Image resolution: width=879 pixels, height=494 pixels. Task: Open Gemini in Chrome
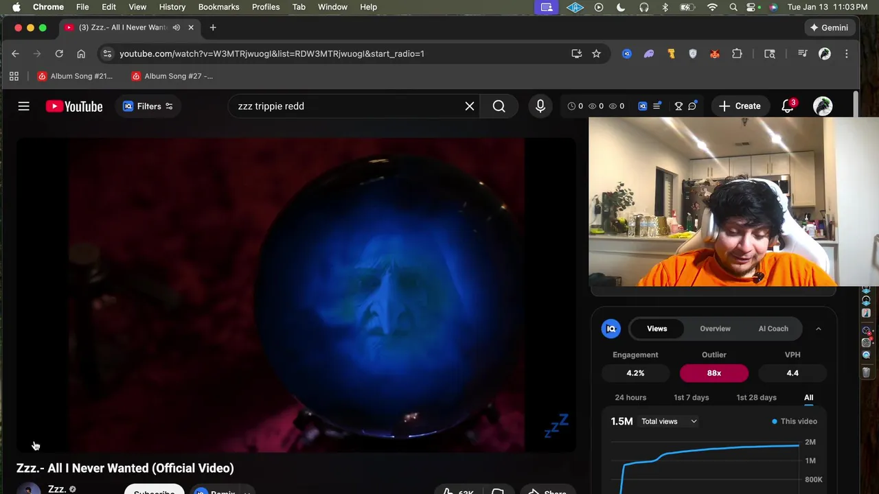point(829,27)
